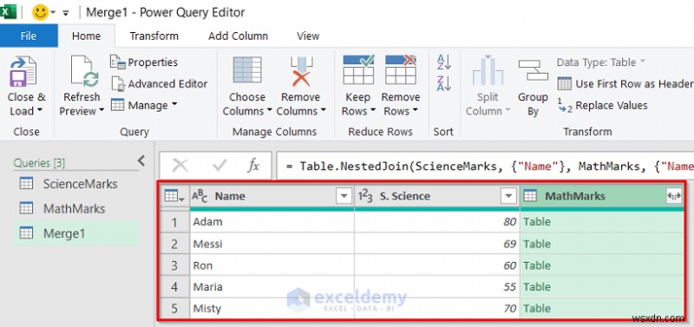Select the Name column header
Screen dimensions: 694x327
click(272, 196)
